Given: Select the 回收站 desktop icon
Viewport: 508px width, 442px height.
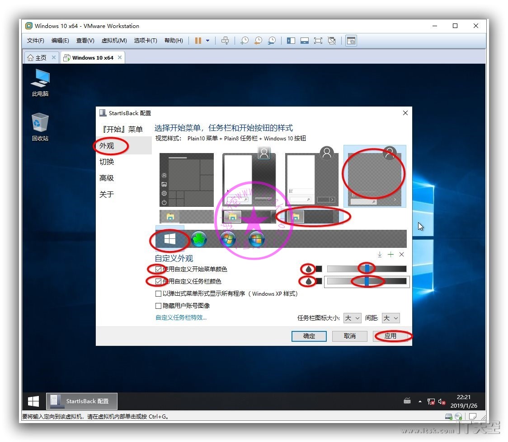Looking at the screenshot, I should click(x=40, y=127).
